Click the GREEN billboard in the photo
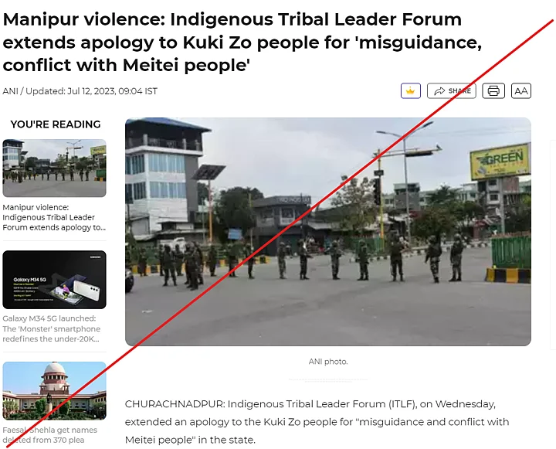Viewport: 556px width, 449px height. click(500, 162)
